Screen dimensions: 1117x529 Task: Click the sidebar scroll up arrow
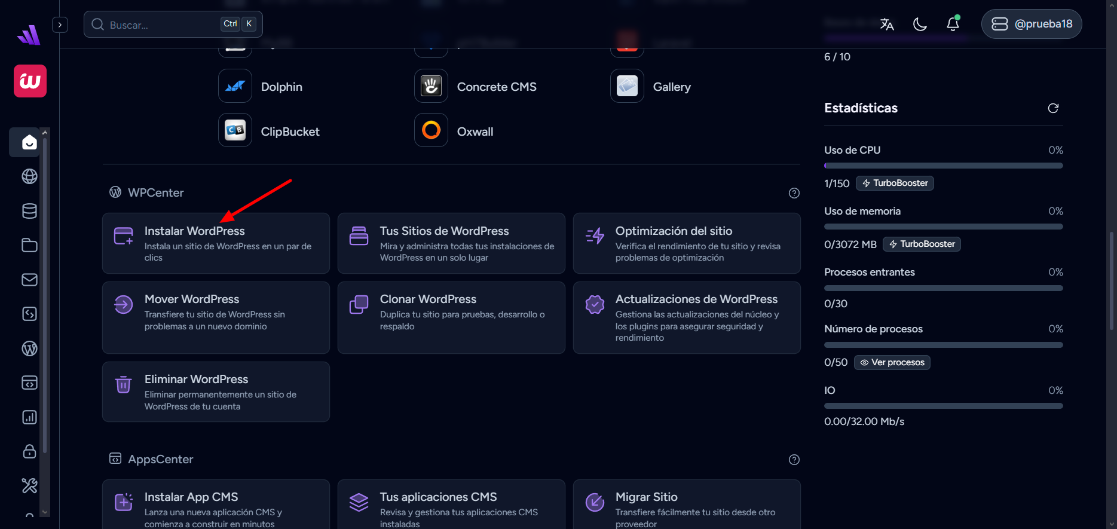click(x=44, y=132)
